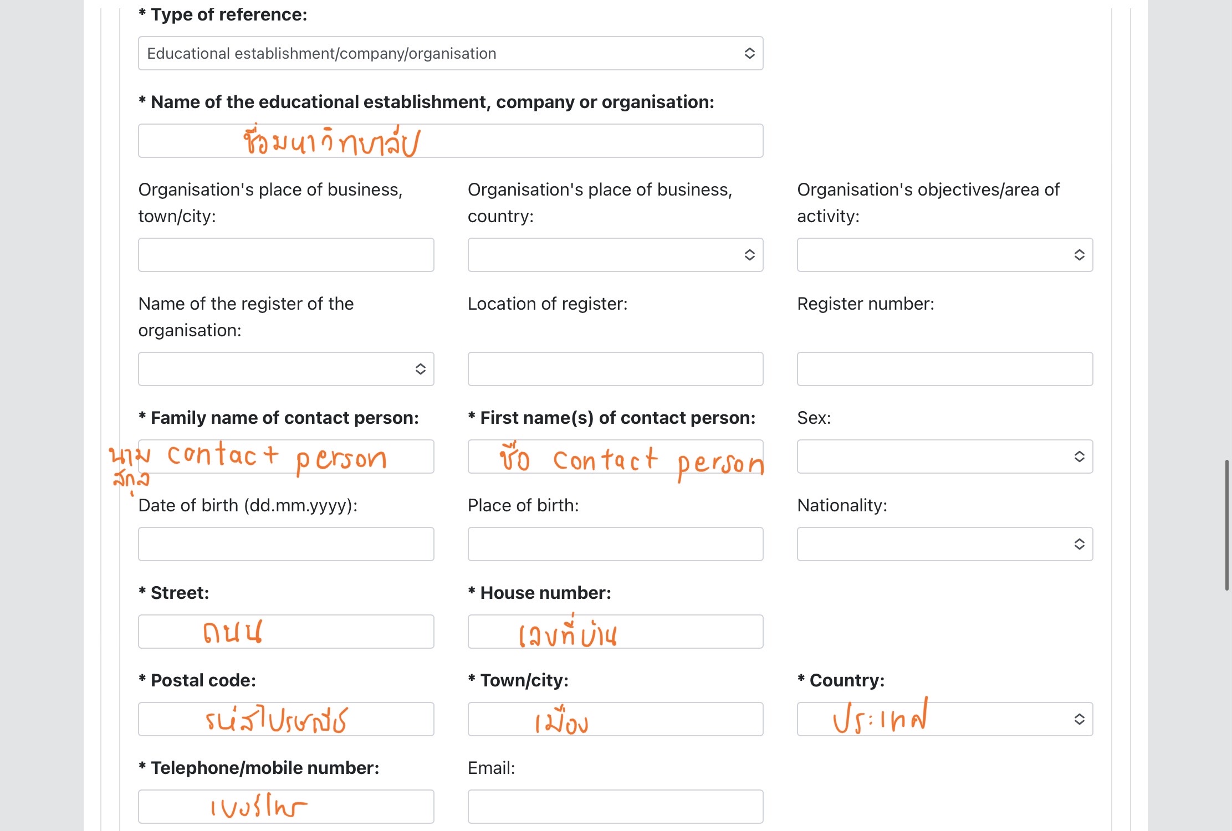1232x831 pixels.
Task: Click the Family name of contact person field
Action: [x=286, y=456]
